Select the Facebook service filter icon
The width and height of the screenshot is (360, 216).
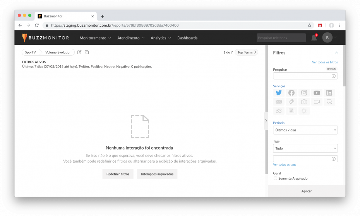(x=291, y=93)
